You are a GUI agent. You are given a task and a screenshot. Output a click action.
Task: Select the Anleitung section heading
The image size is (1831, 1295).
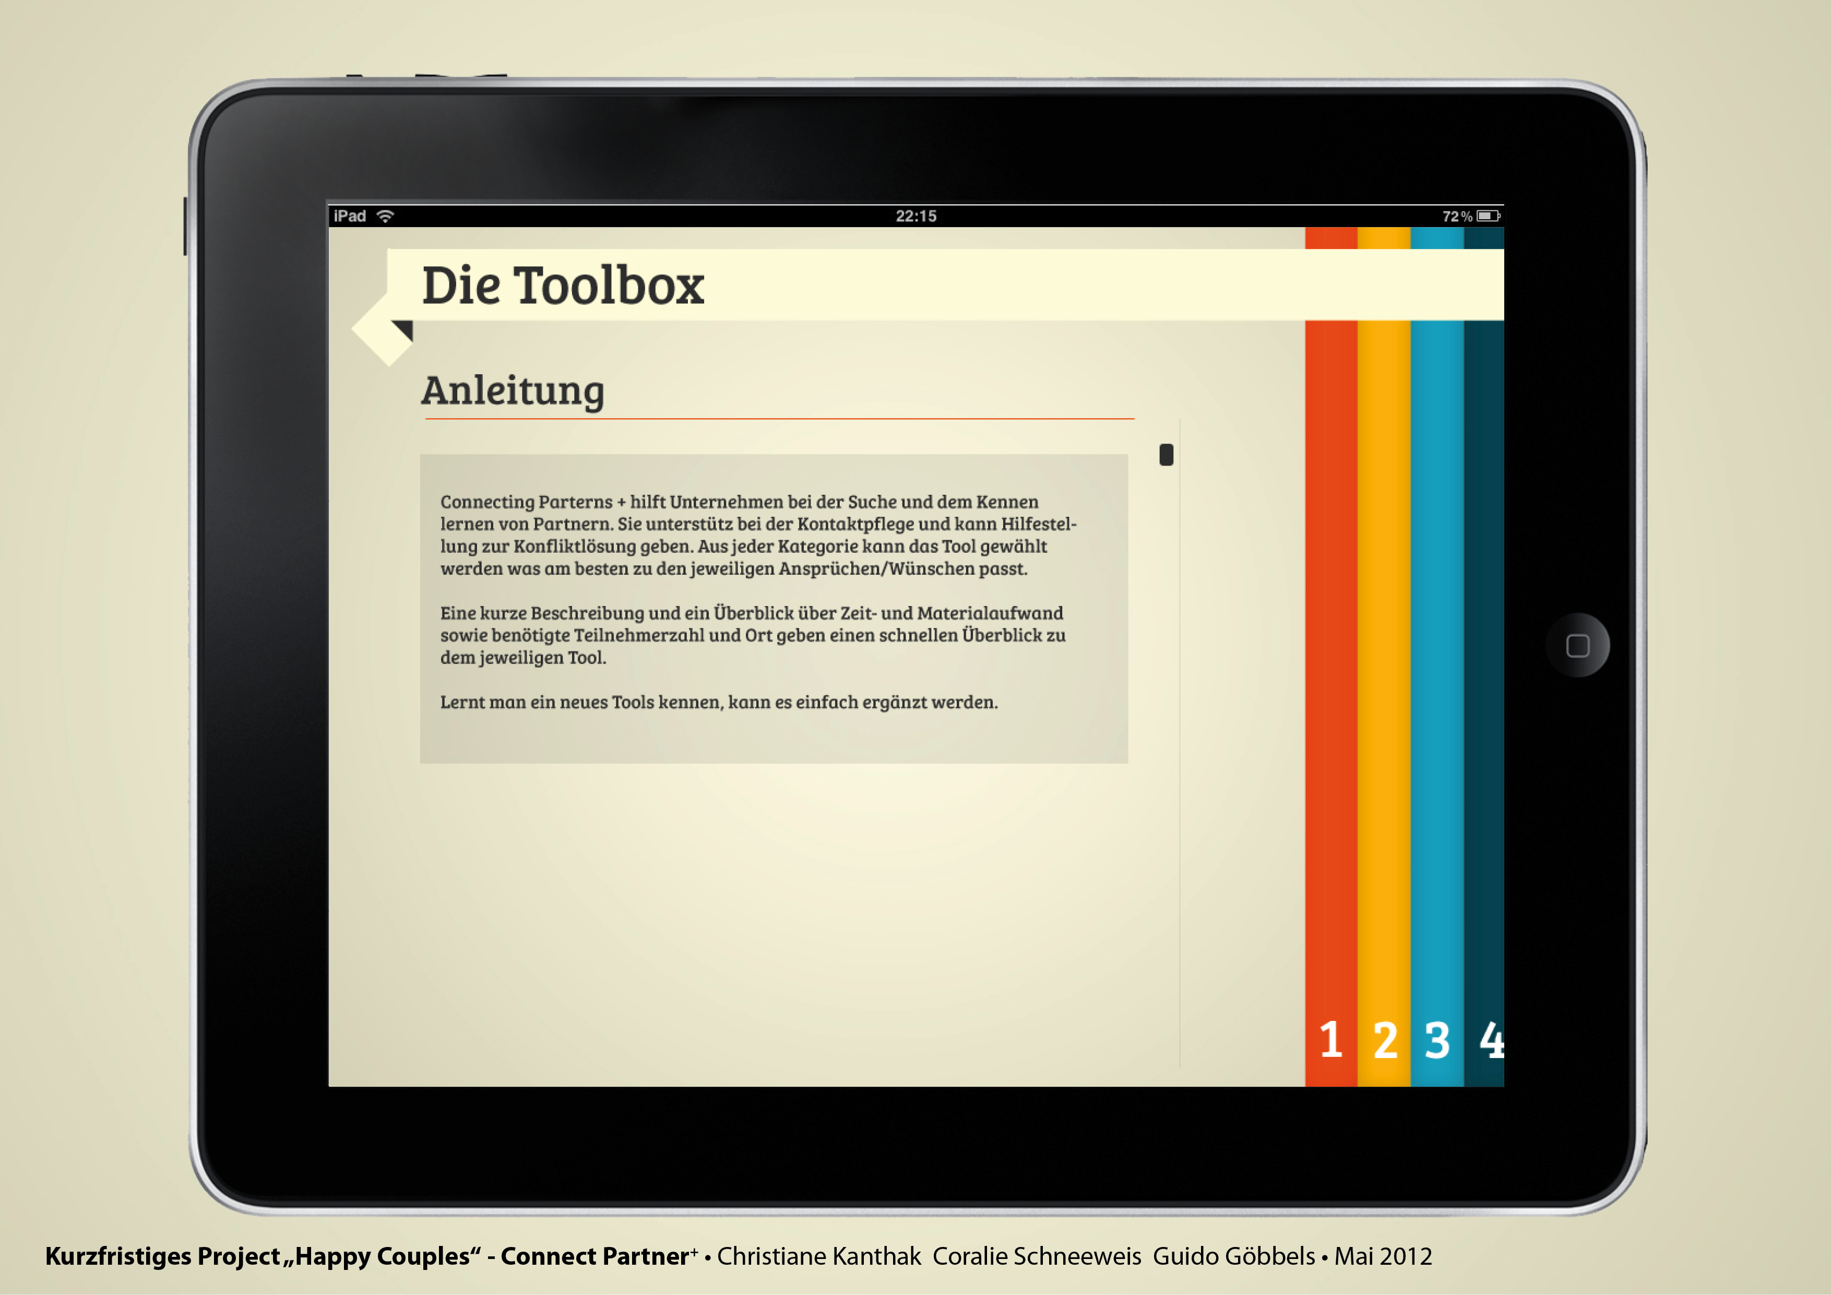click(513, 391)
